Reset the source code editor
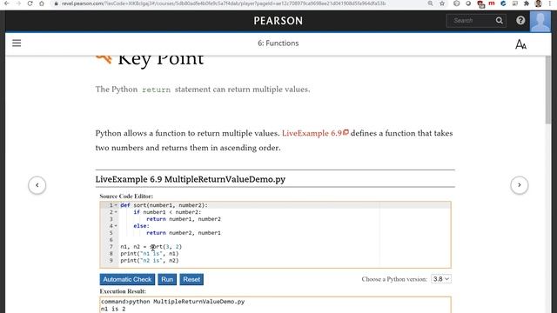The height and width of the screenshot is (313, 557). [191, 279]
